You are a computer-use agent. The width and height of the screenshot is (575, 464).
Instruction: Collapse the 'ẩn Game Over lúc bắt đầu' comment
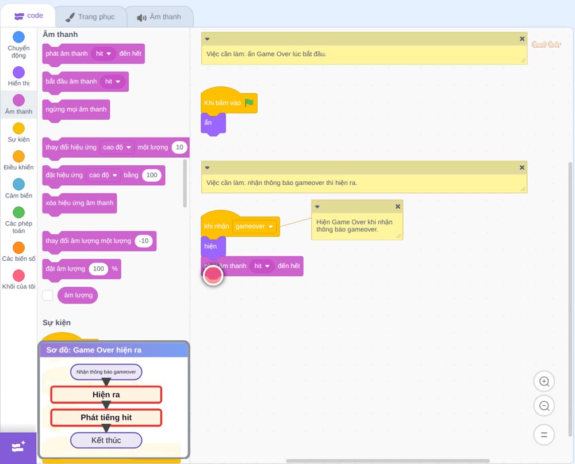click(207, 39)
